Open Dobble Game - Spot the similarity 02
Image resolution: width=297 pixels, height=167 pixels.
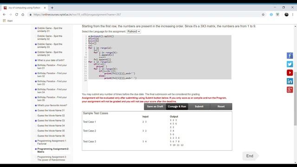[x=50, y=38]
